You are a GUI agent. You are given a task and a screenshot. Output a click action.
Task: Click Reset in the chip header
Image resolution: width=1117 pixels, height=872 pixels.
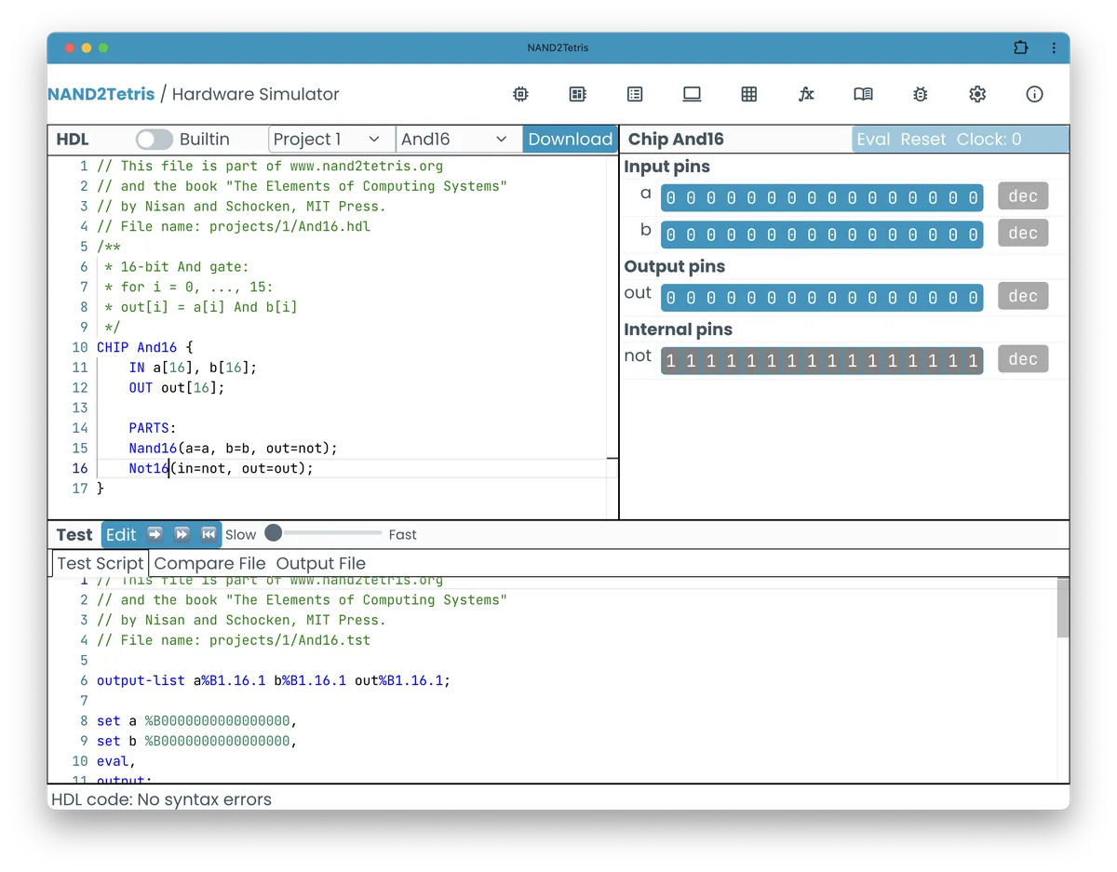point(922,140)
